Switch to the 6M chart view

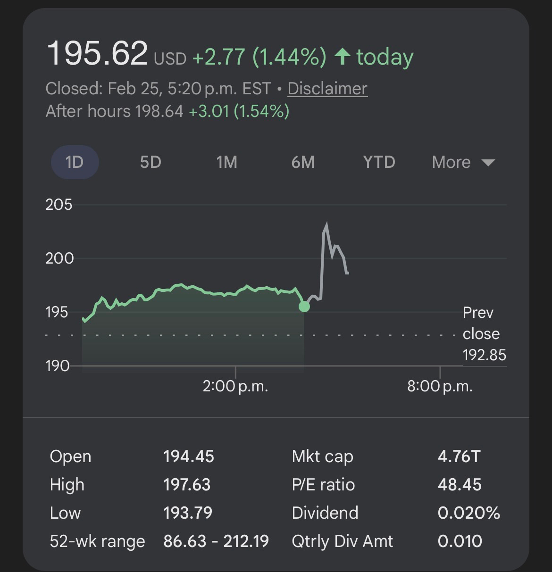point(303,162)
